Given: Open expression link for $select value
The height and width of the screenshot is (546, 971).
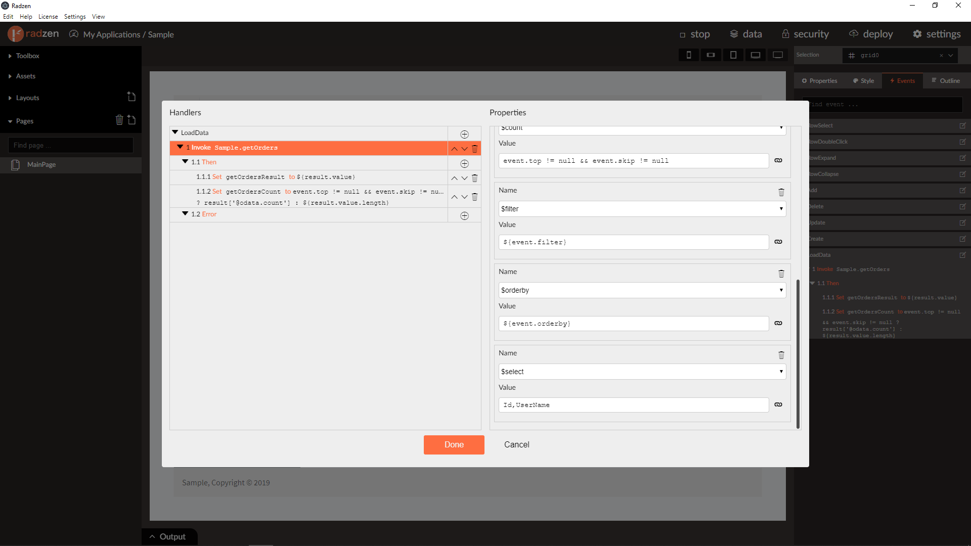Looking at the screenshot, I should click(778, 404).
